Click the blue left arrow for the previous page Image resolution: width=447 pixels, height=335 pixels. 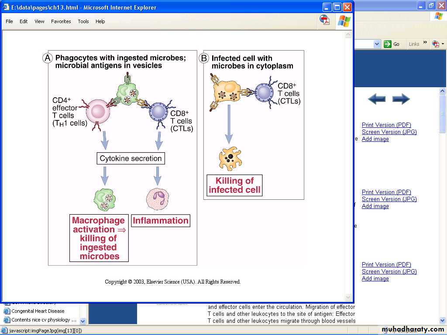coord(376,99)
